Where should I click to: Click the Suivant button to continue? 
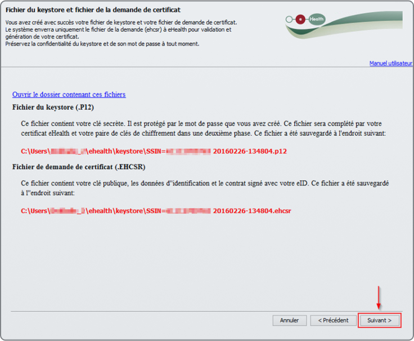tap(379, 320)
